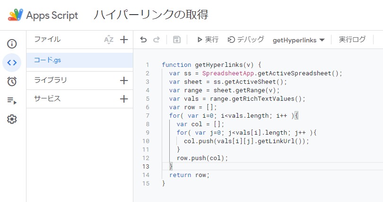Viewport: 383px width, 202px height.
Task: Start debugging with デバッグ button
Action: point(246,40)
